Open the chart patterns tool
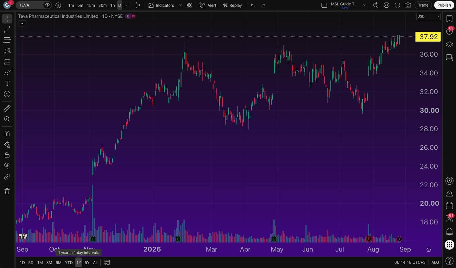The height and width of the screenshot is (268, 456). click(7, 51)
